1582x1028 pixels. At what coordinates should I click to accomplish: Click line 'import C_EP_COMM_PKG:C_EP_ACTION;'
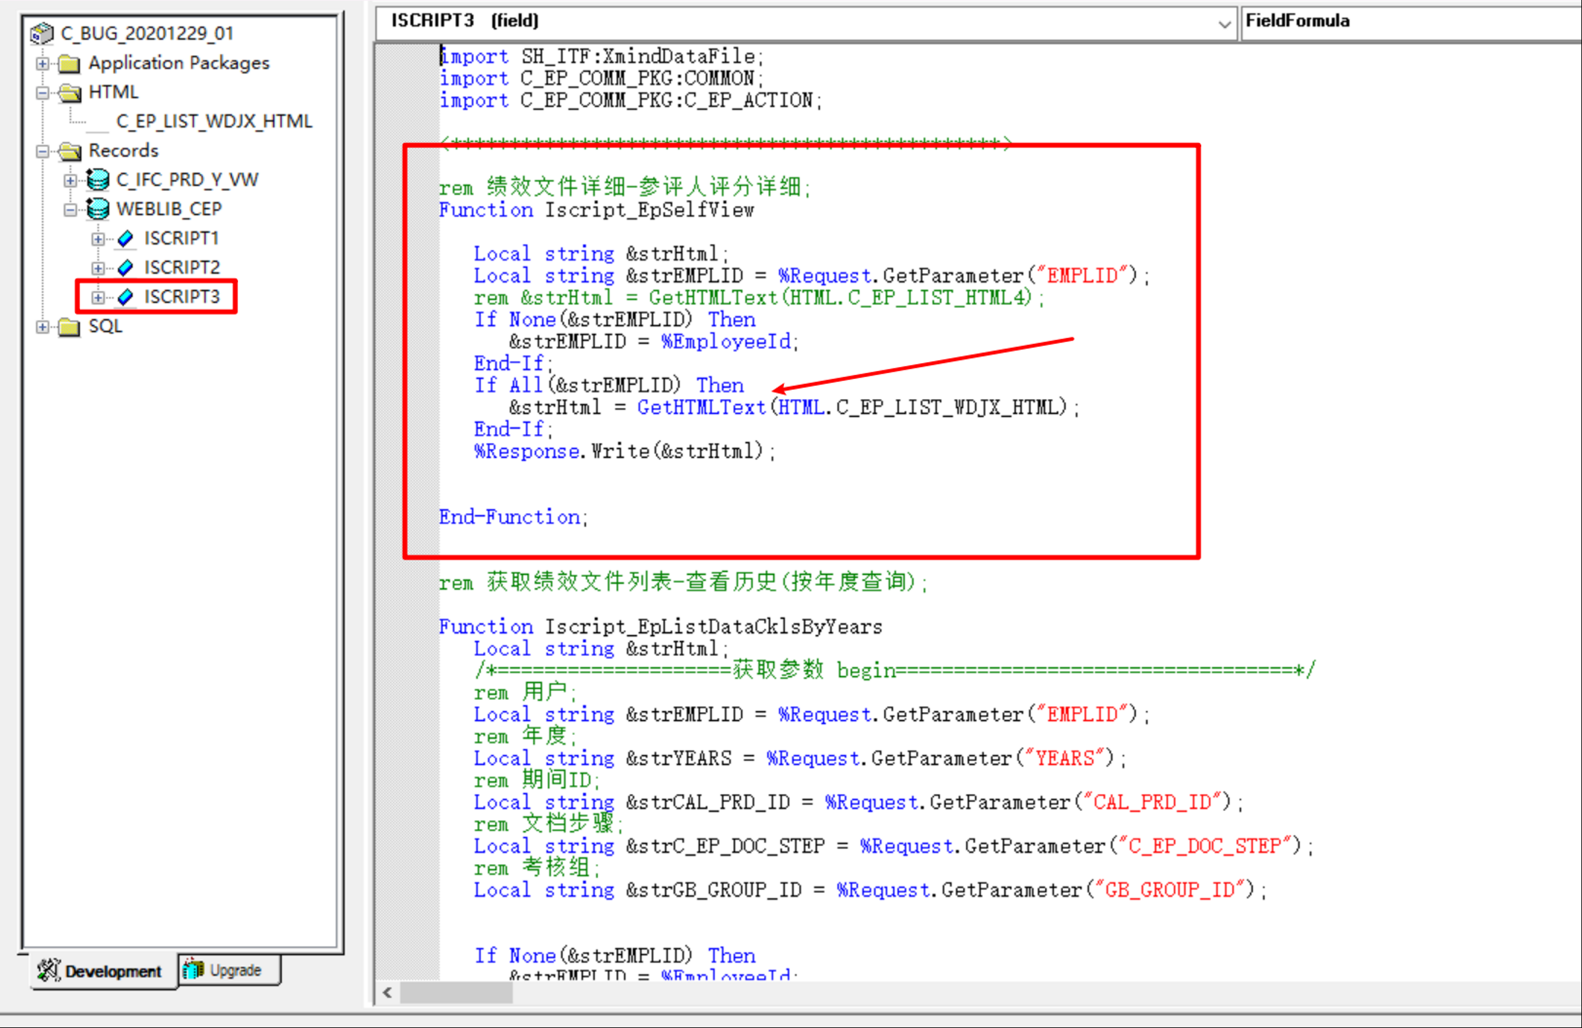coord(631,100)
